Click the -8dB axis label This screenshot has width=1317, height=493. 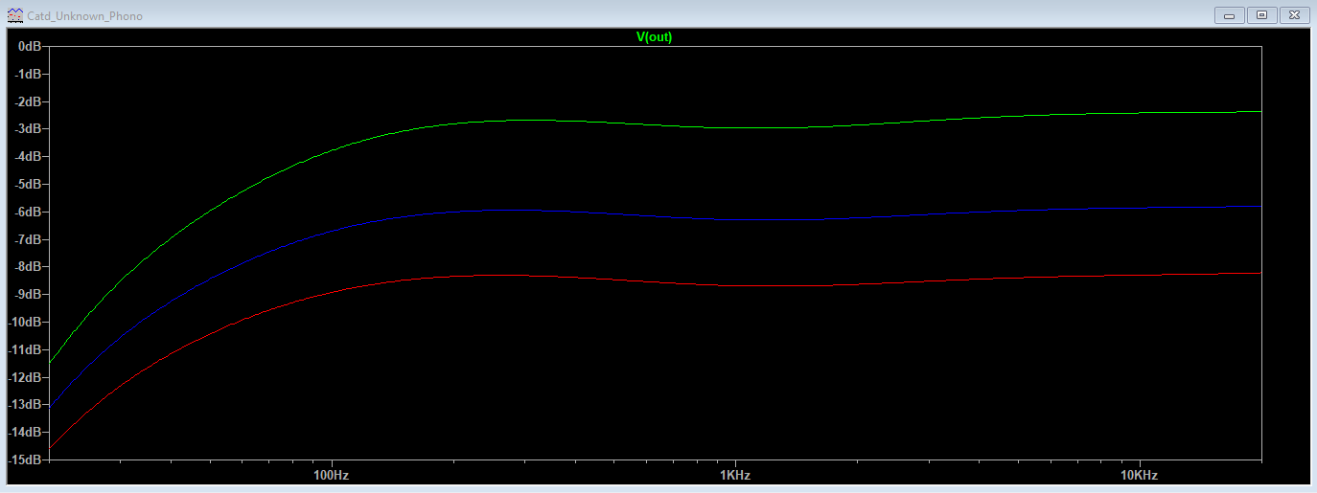tap(28, 266)
